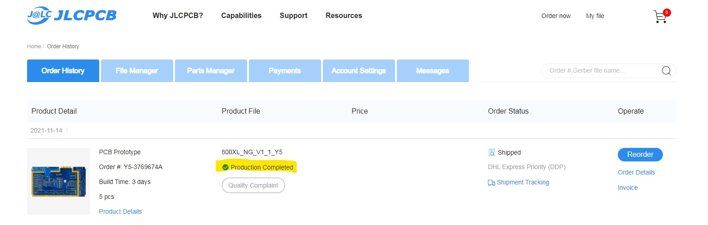Screen dimensions: 708x225
Task: Open the shopping cart icon
Action: pos(660,17)
